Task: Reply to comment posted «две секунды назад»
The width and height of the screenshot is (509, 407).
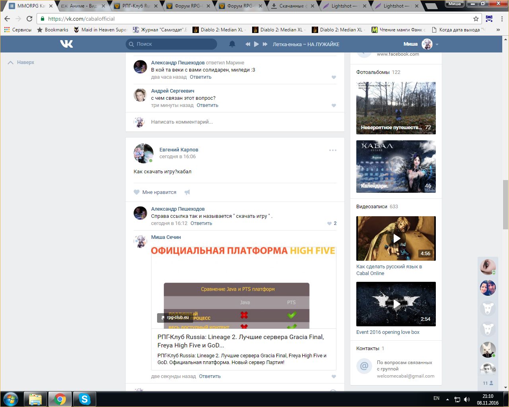Action: pos(210,376)
